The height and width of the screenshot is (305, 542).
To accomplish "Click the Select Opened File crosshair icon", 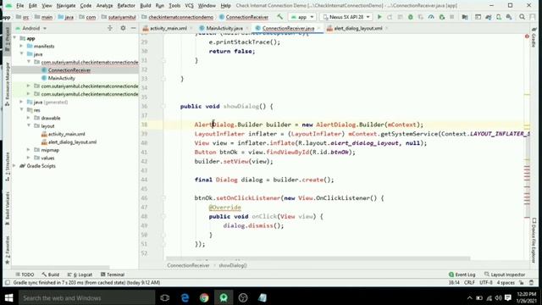I will [110, 28].
